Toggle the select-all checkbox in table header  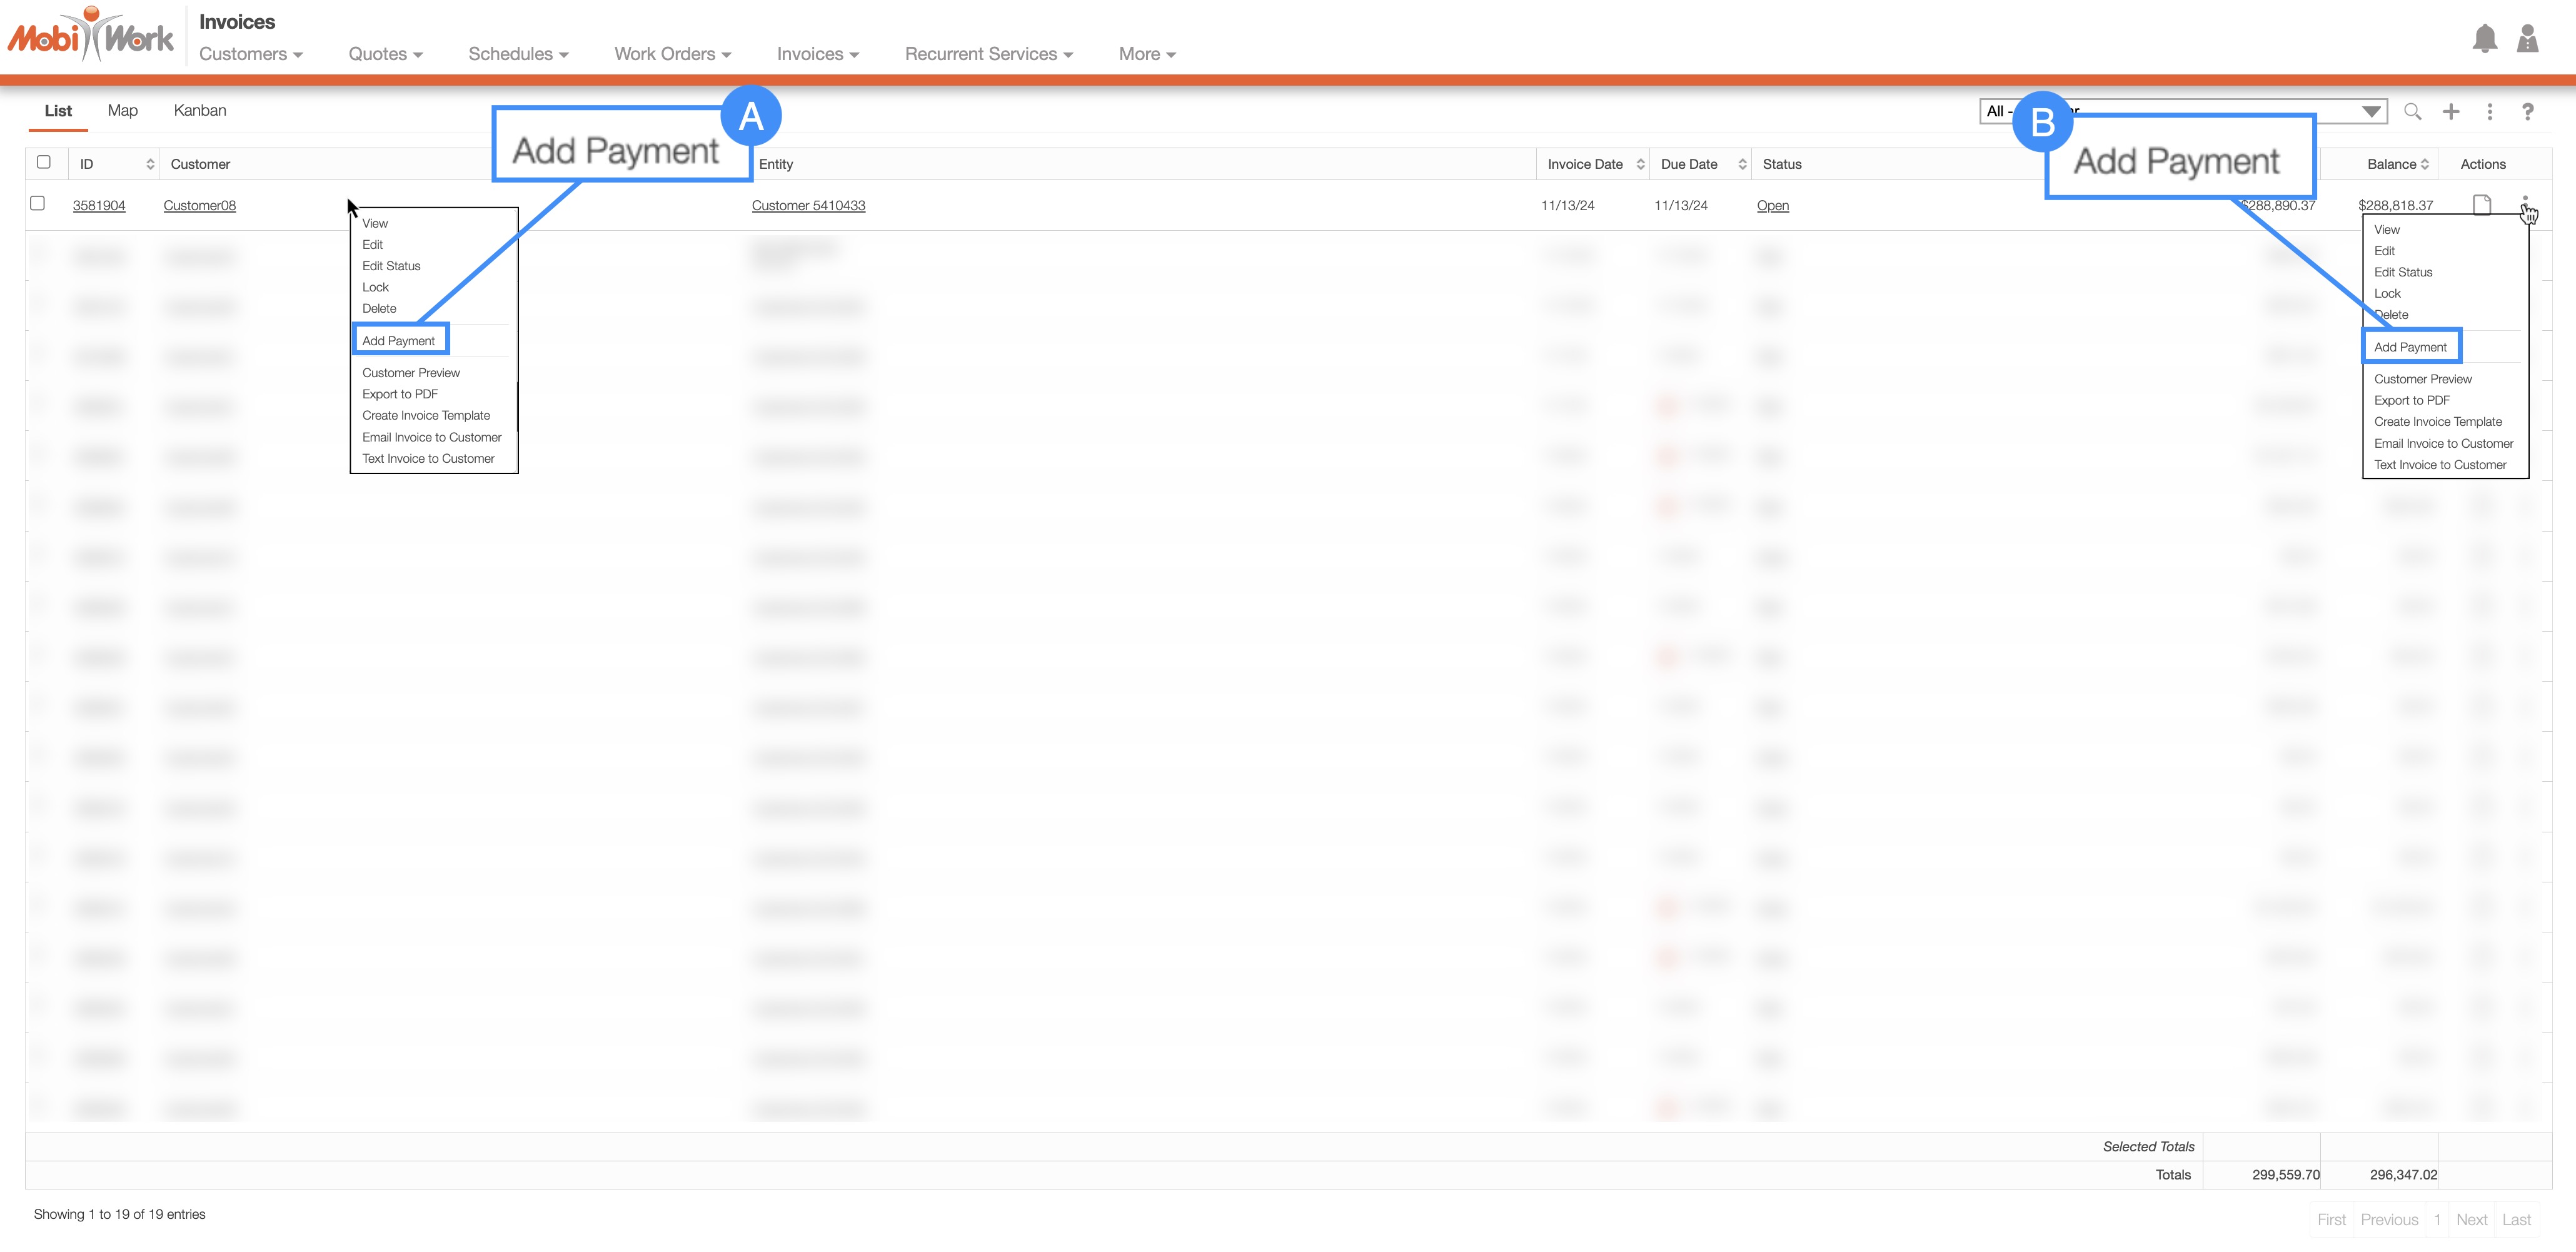click(43, 162)
